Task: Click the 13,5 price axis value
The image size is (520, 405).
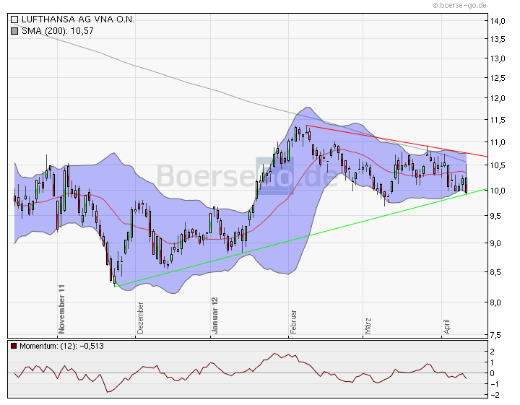Action: tap(498, 39)
